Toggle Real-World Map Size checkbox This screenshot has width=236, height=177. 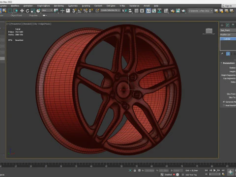coord(224,105)
